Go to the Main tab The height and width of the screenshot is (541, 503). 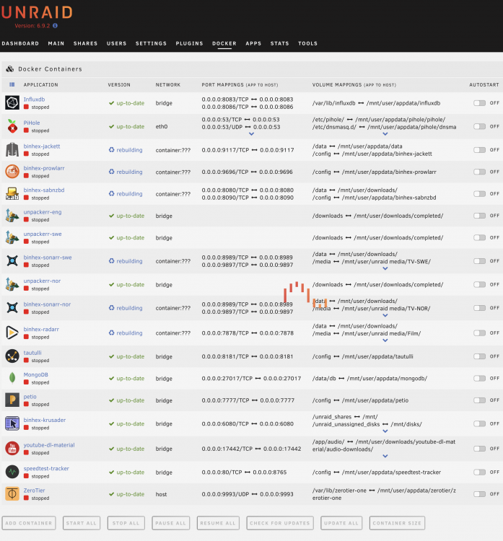pos(56,43)
